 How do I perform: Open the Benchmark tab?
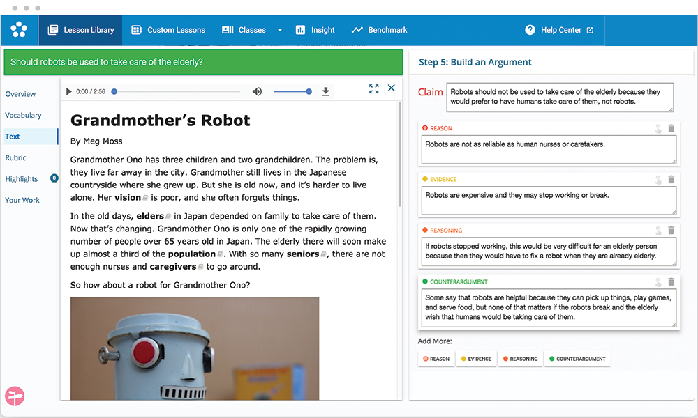click(x=379, y=30)
